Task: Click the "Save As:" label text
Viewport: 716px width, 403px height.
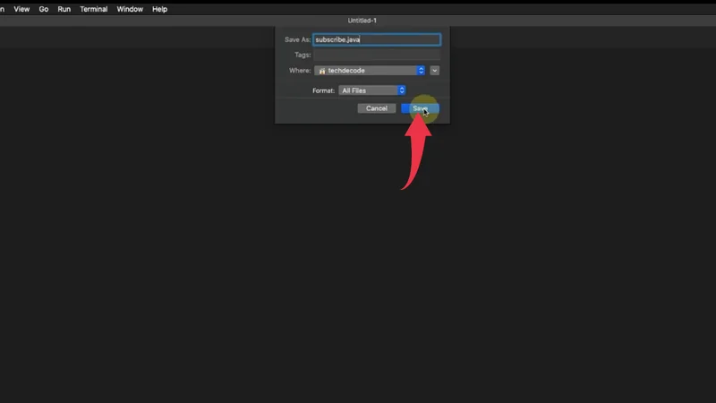Action: click(x=295, y=39)
